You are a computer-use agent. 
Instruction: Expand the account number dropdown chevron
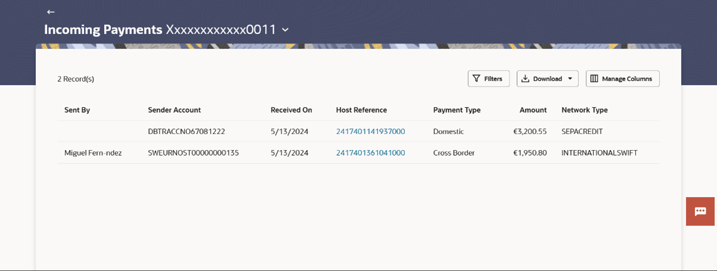click(x=285, y=30)
